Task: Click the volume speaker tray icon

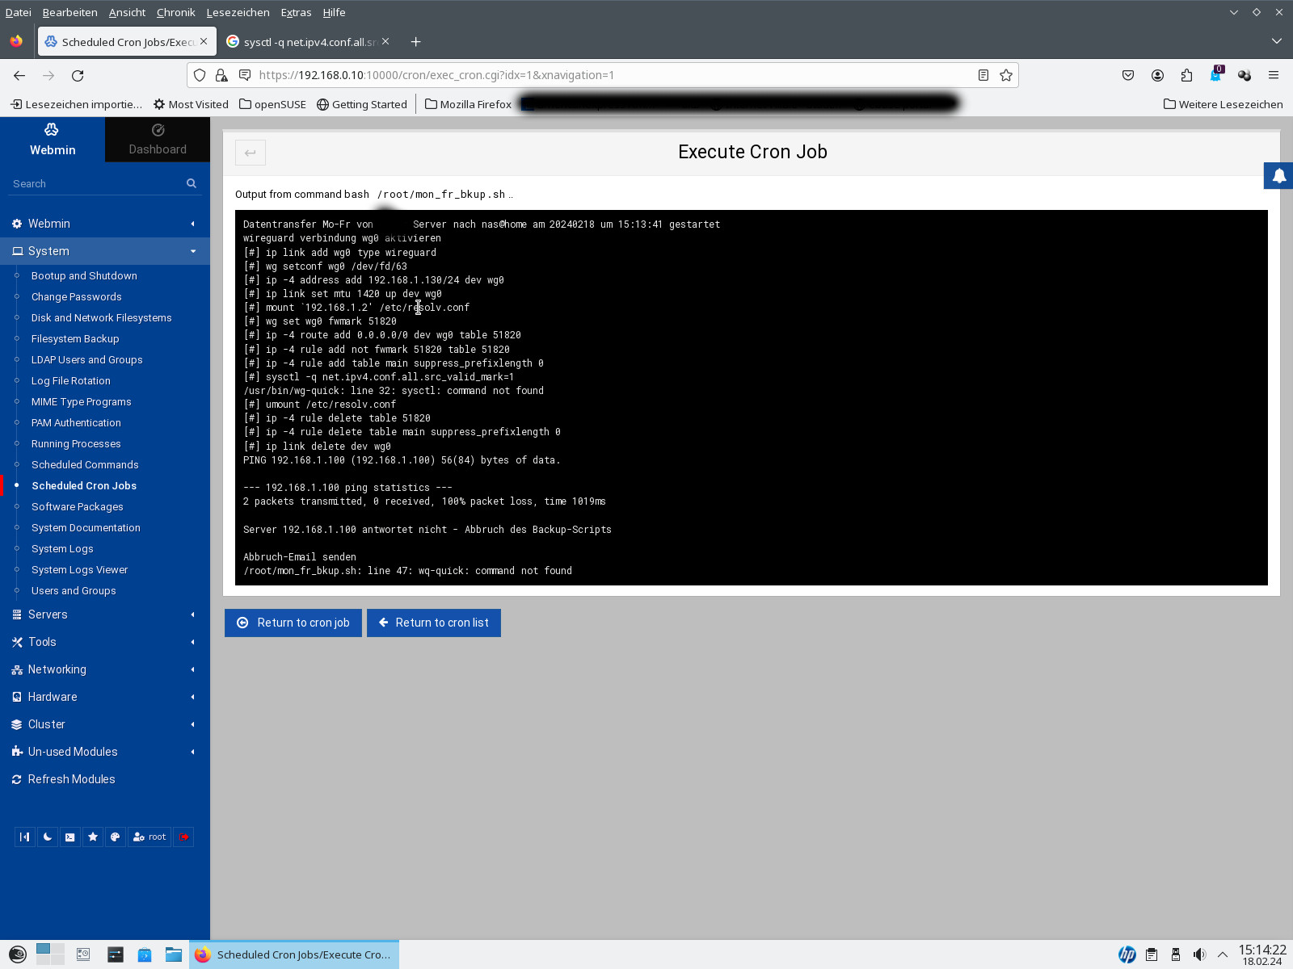Action: (1199, 954)
